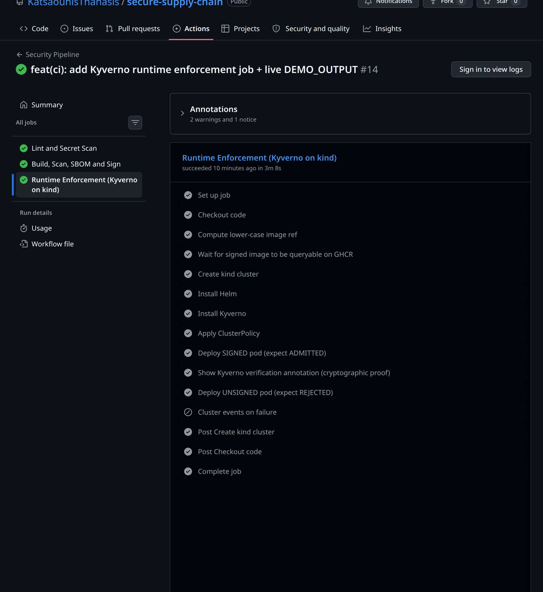Expand Show Kyverno verification annotation step
543x592 pixels.
[x=350, y=373]
